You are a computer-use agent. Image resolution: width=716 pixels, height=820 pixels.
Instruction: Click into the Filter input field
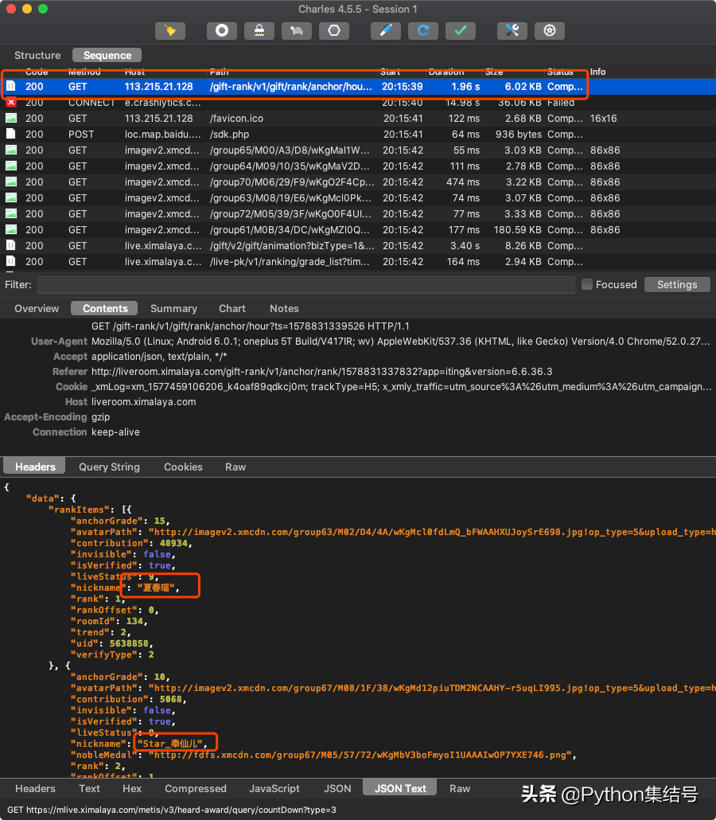305,284
